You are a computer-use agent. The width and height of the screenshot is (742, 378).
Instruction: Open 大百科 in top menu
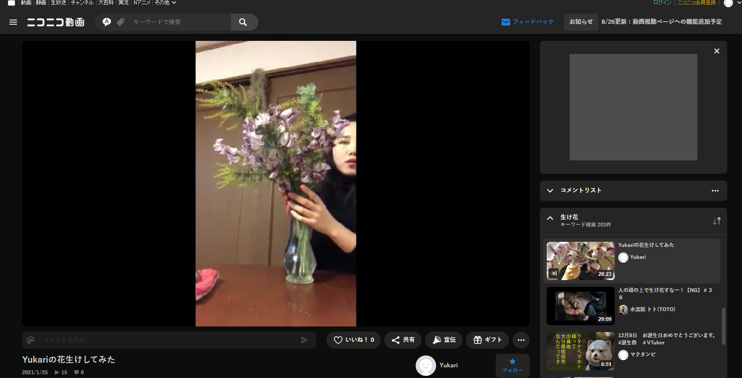coord(106,3)
